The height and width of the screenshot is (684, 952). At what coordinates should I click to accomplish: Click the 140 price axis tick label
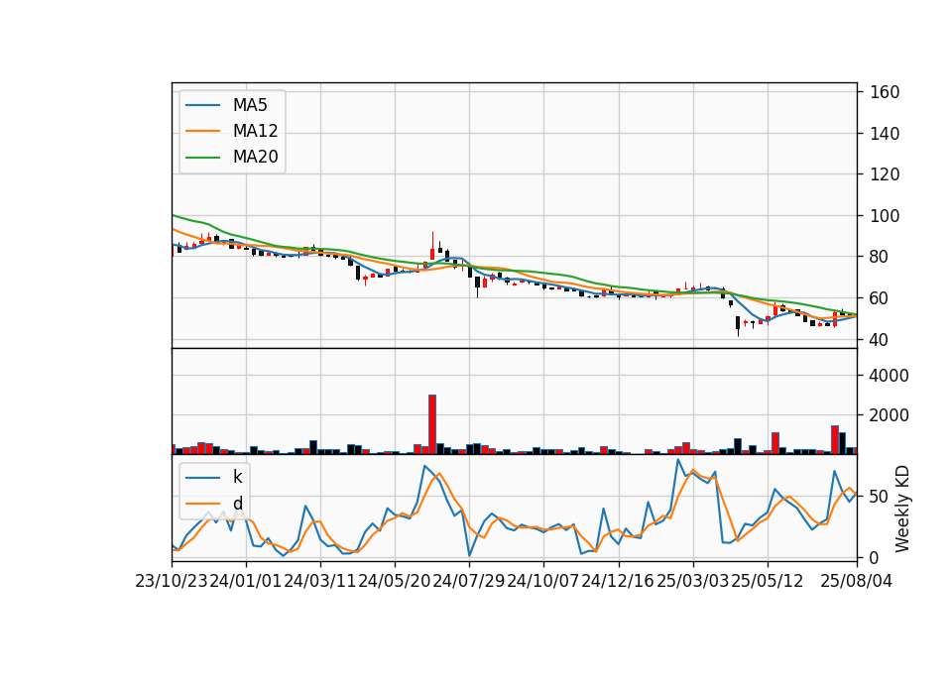pos(884,134)
